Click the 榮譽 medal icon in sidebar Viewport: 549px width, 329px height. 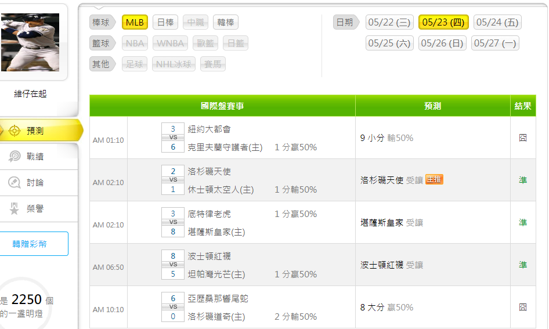[15, 208]
